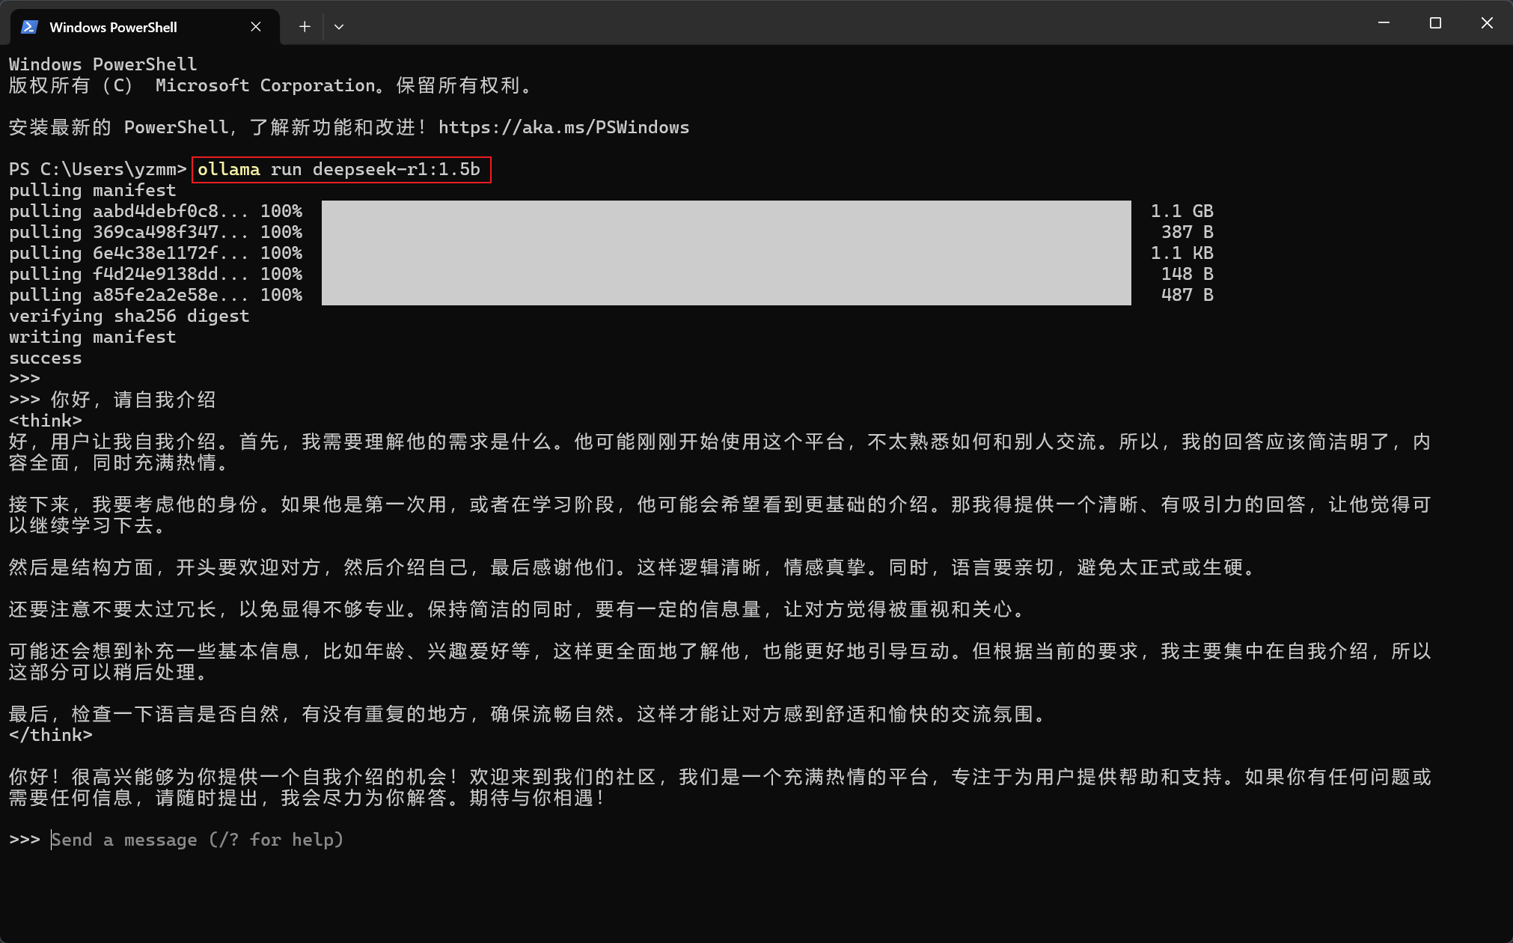
Task: Click the opening '<think>' tag
Action: 46,421
